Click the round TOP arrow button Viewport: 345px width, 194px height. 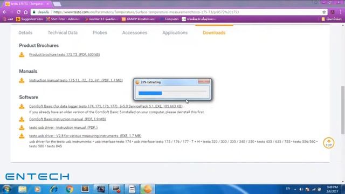pos(329,143)
